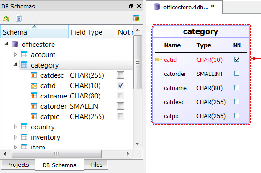Toggle Not null checkbox for catdesc in tree

pos(121,75)
